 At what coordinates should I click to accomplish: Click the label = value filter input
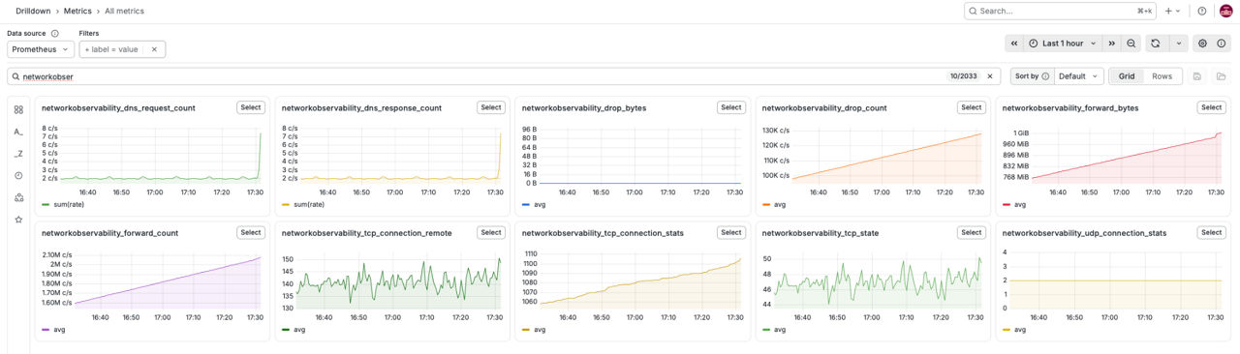111,49
